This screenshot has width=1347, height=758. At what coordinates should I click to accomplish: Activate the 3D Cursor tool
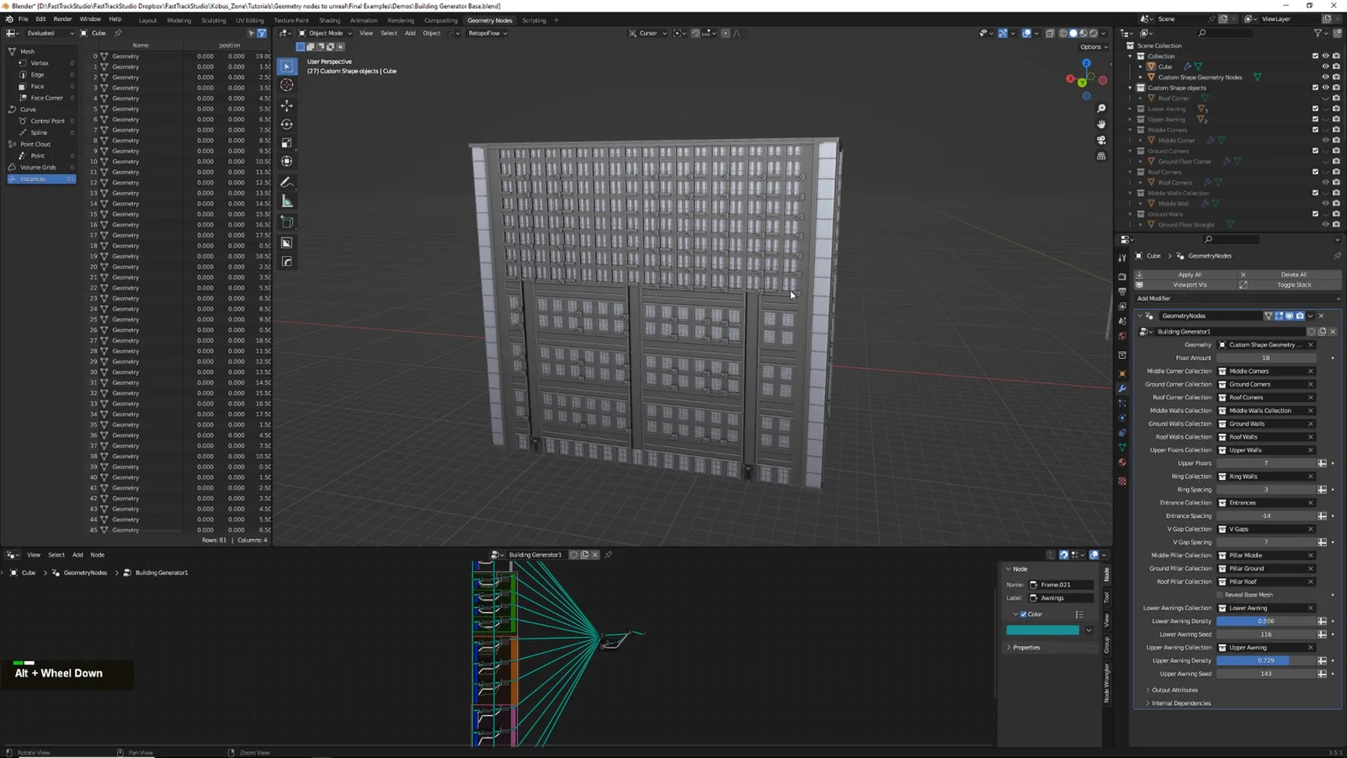[x=286, y=84]
